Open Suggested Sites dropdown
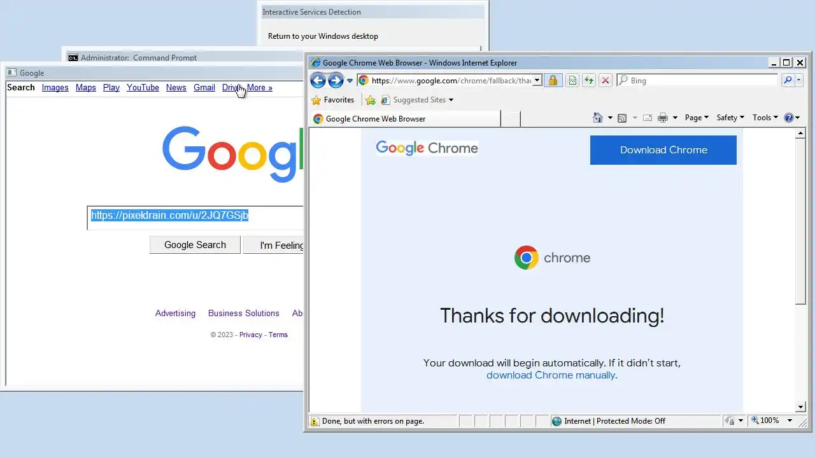Screen dimensions: 815x458 pos(417,100)
